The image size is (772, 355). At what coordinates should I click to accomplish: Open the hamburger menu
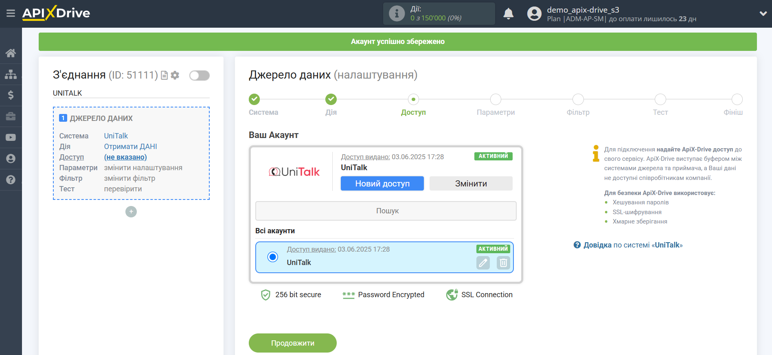11,13
